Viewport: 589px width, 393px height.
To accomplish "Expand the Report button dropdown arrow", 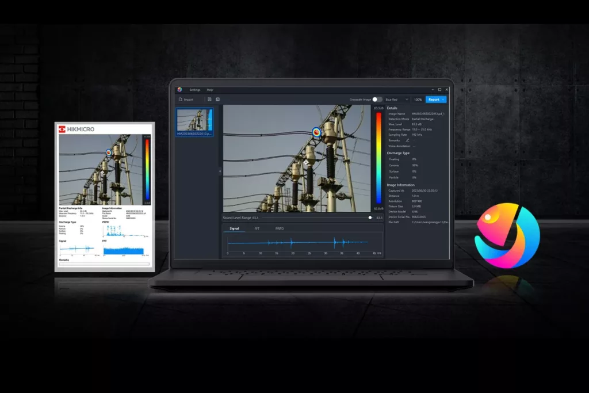I will (x=443, y=100).
